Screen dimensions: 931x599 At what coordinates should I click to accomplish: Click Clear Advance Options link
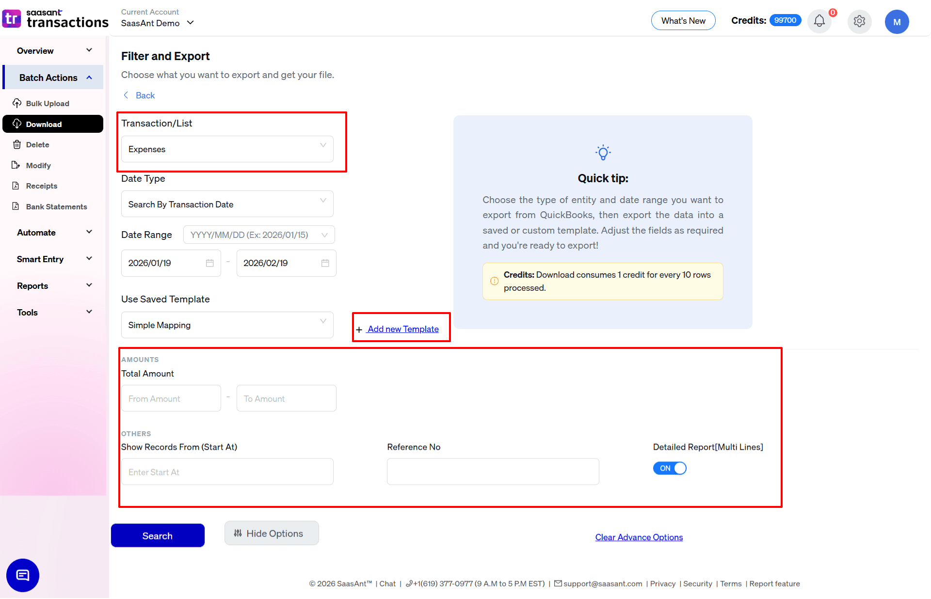[639, 537]
